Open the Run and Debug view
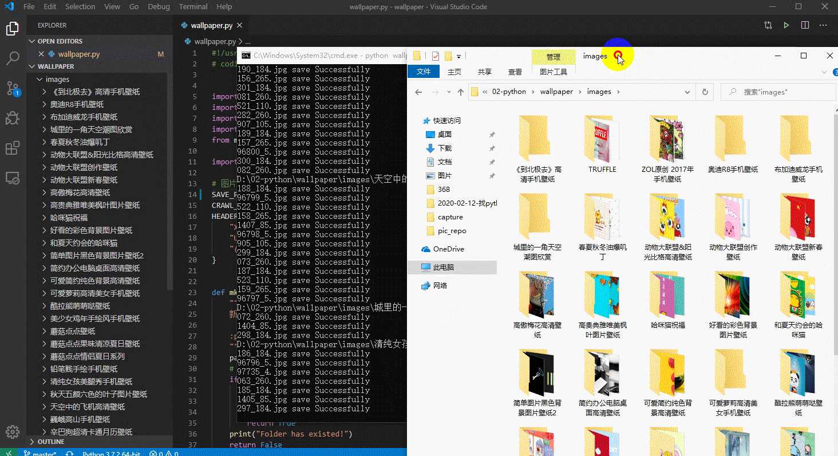The image size is (838, 456). click(x=13, y=118)
